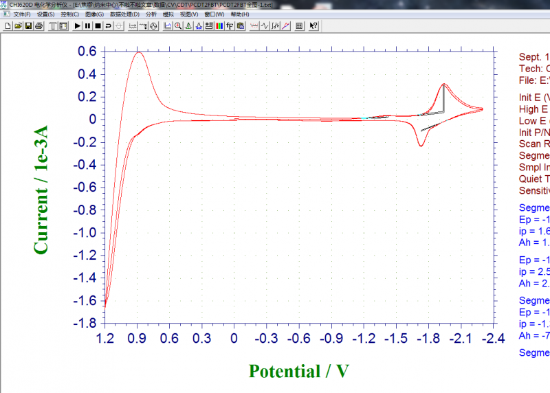Screen dimensions: 550x393
Task: Click the oxidation peak near 0.9 V
Action: coord(139,53)
